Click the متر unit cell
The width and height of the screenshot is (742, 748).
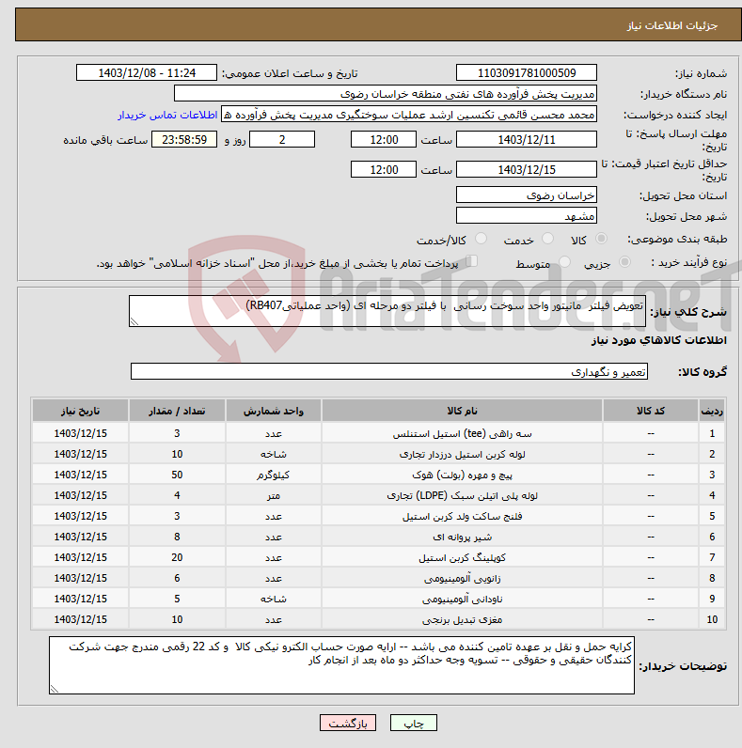pyautogui.click(x=273, y=495)
